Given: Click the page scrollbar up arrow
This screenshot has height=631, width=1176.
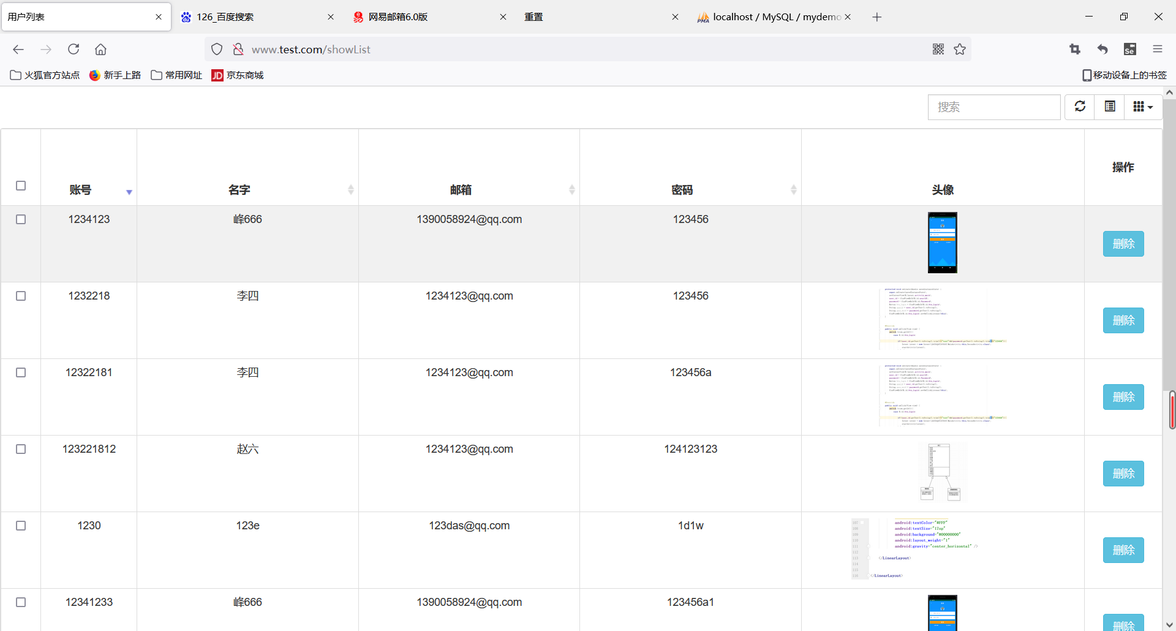Looking at the screenshot, I should point(1169,93).
